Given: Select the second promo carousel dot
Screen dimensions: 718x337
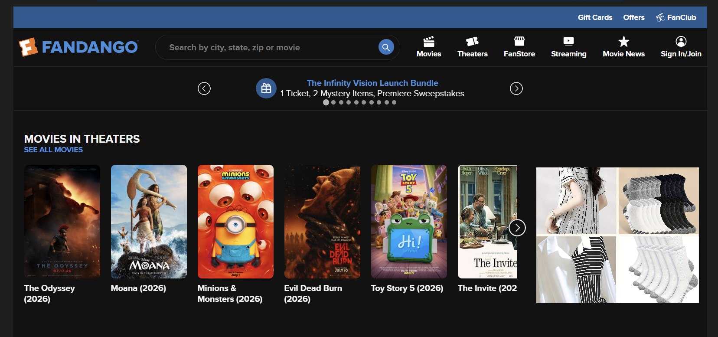Looking at the screenshot, I should 333,102.
